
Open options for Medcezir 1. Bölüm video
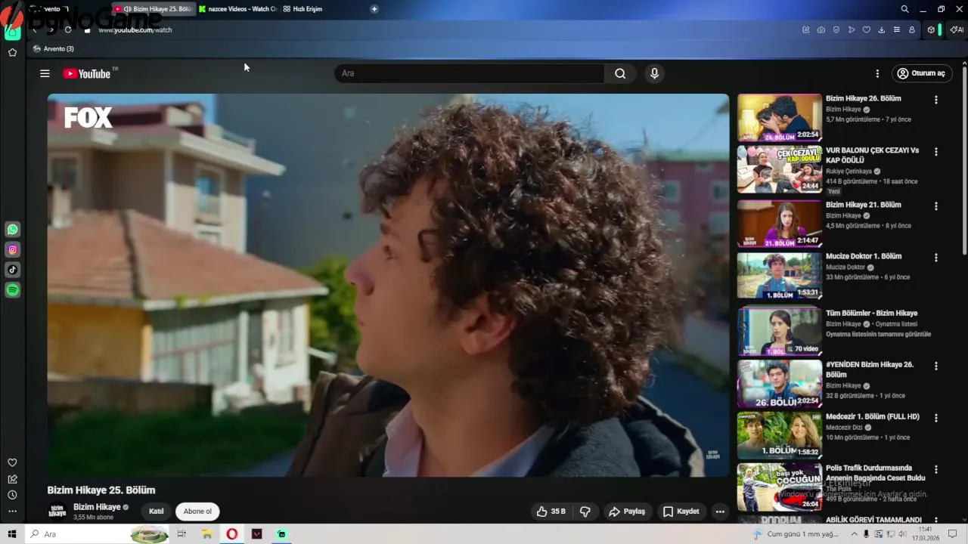(x=936, y=418)
